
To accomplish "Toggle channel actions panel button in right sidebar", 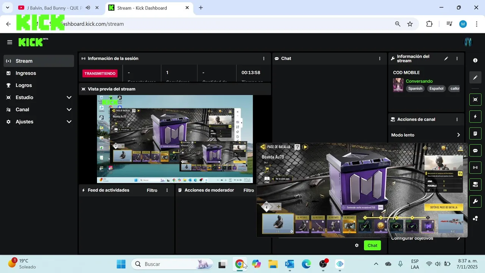I will point(475,184).
